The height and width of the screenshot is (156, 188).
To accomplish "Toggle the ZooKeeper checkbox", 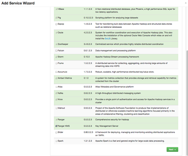I will 56,44.
